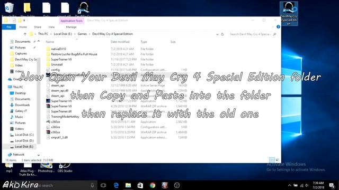Open the Share ribbon tab

coord(38,27)
